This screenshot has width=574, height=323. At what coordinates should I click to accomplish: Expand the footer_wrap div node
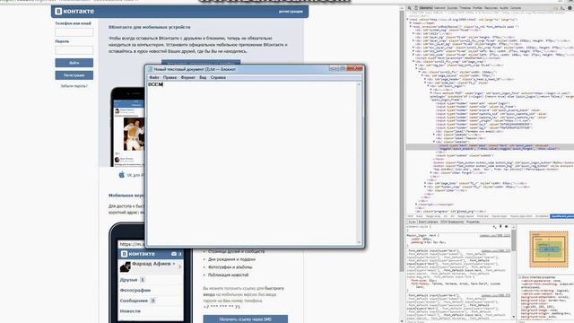pyautogui.click(x=425, y=187)
